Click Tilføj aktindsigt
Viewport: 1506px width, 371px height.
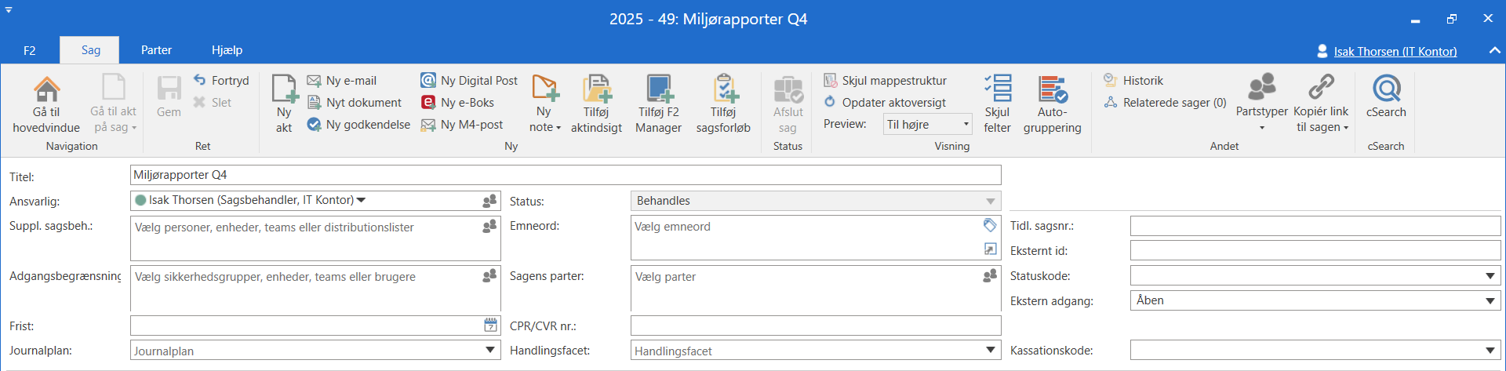[x=596, y=104]
